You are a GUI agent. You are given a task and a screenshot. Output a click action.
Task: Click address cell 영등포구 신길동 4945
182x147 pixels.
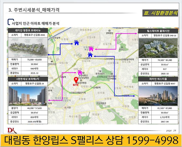34,35
